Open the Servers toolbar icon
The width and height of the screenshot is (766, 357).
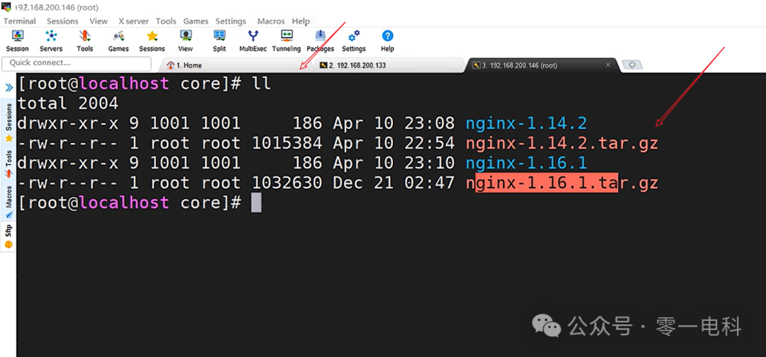pyautogui.click(x=51, y=41)
